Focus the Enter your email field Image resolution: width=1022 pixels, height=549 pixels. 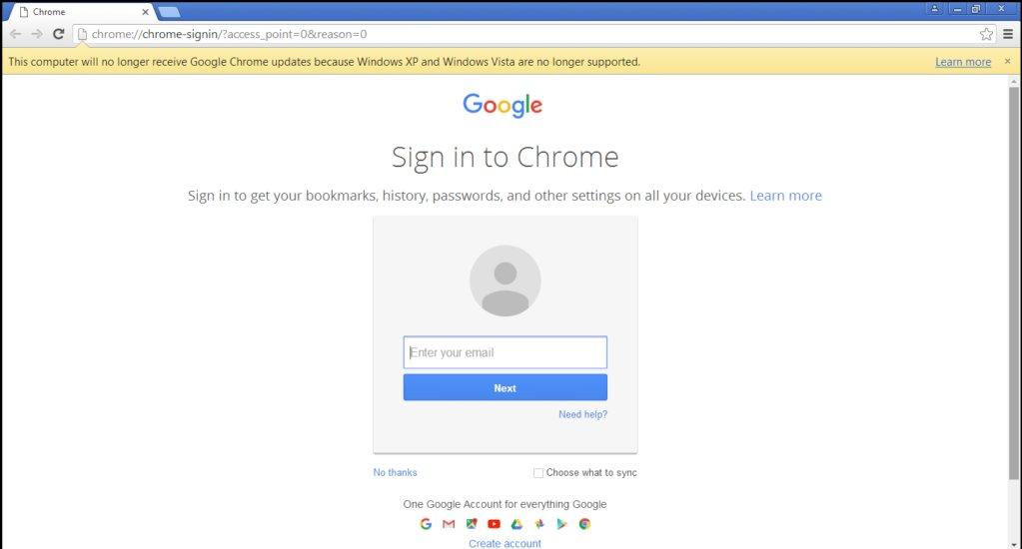coord(506,352)
